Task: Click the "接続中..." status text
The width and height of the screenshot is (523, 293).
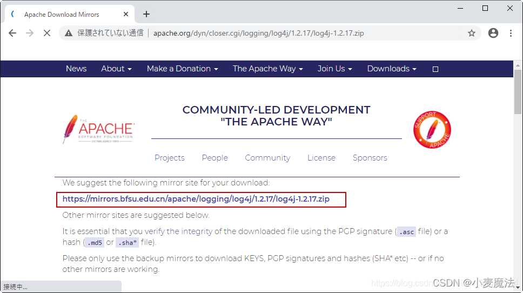Action: [15, 287]
